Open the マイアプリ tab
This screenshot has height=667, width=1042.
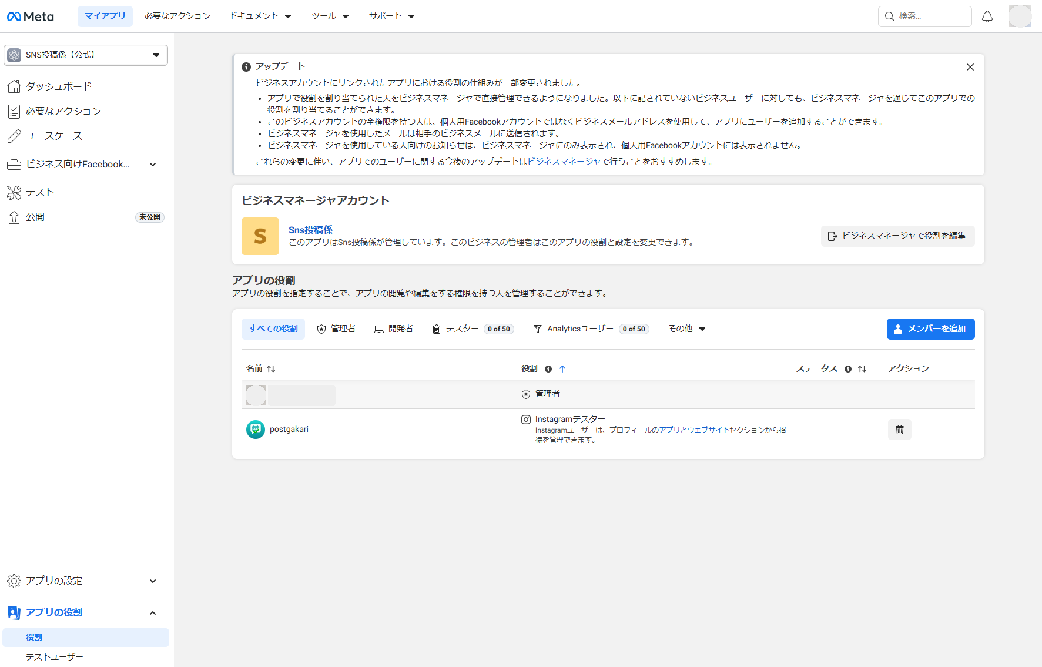[x=105, y=16]
